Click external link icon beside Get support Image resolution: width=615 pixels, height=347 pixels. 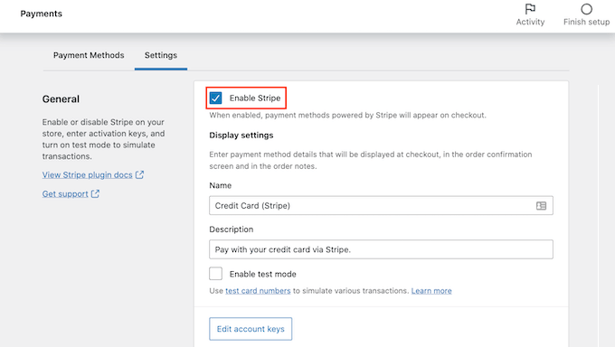(95, 193)
